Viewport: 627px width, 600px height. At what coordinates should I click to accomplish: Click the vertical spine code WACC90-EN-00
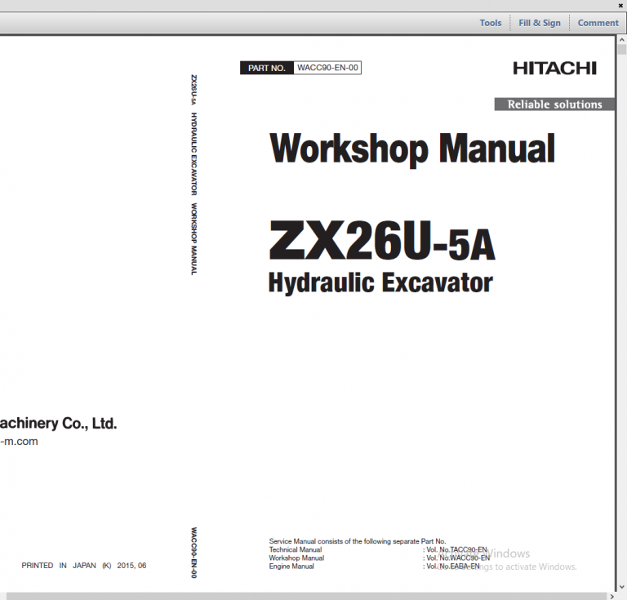193,553
